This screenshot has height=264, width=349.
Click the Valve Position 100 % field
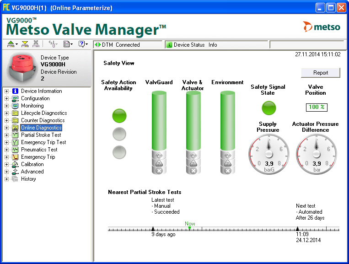click(316, 107)
